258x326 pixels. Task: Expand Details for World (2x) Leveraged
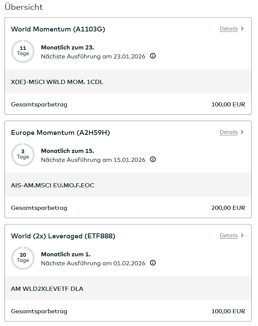coord(229,235)
